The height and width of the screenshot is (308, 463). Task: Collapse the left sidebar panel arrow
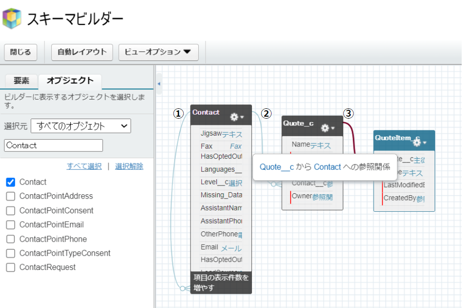[x=159, y=84]
